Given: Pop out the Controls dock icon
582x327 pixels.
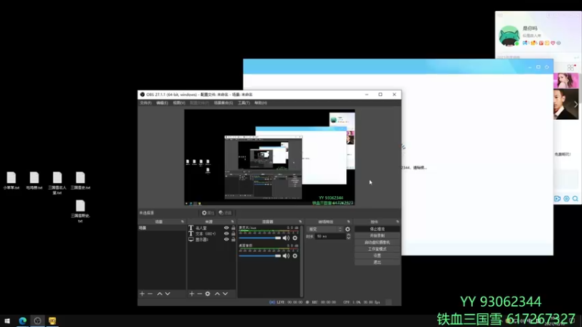Looking at the screenshot, I should (397, 222).
